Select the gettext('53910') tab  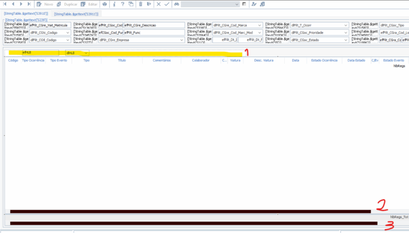coord(26,14)
